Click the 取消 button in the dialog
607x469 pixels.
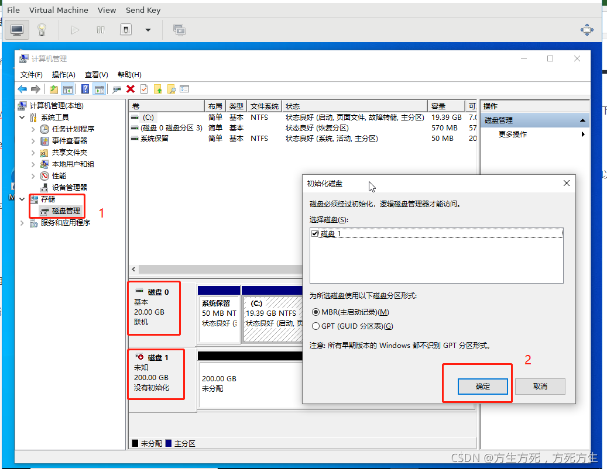(539, 386)
